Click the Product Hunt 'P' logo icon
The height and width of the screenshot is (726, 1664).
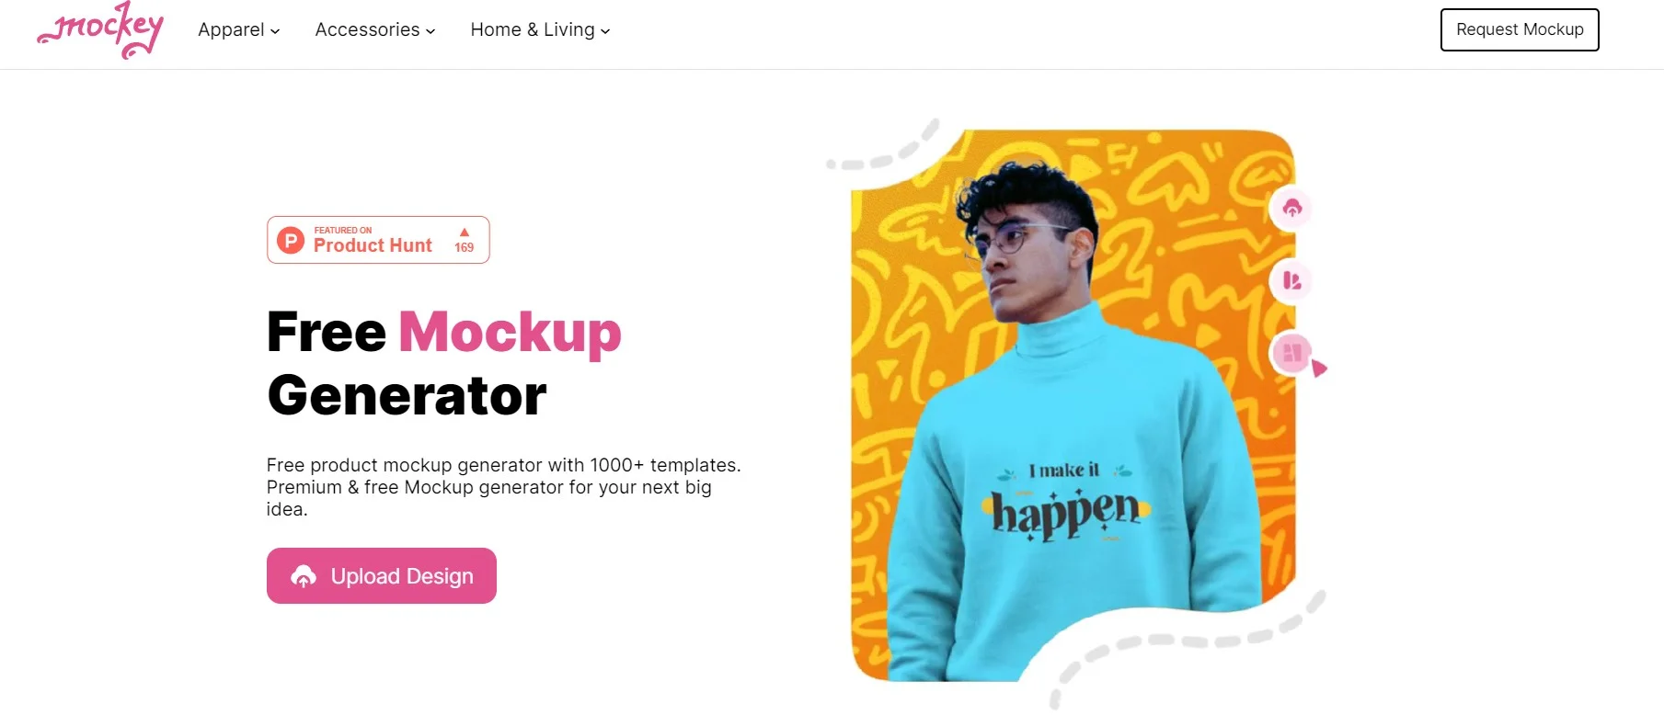(291, 241)
